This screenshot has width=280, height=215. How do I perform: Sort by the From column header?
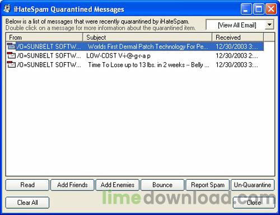[44, 38]
